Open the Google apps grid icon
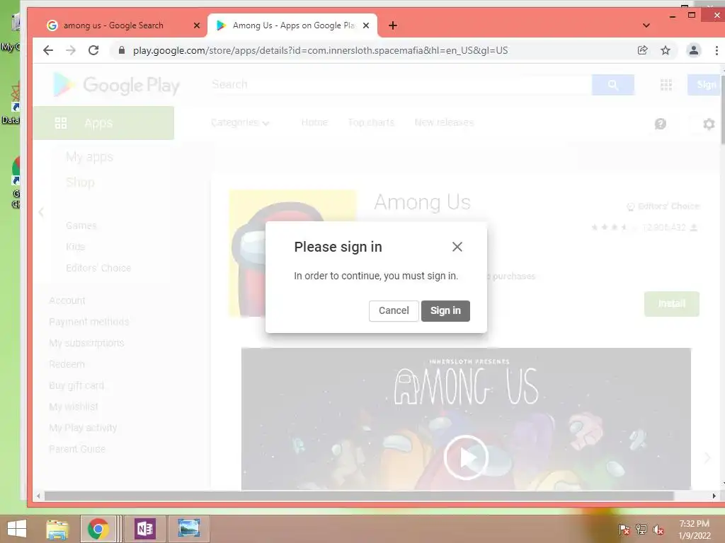The height and width of the screenshot is (543, 725). point(666,85)
